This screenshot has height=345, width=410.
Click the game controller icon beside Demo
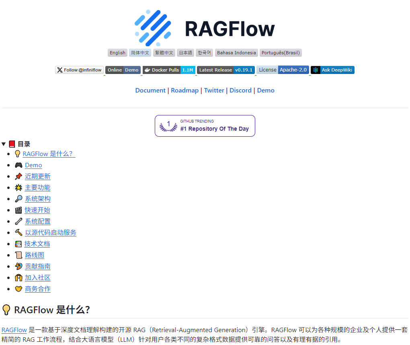(x=18, y=165)
